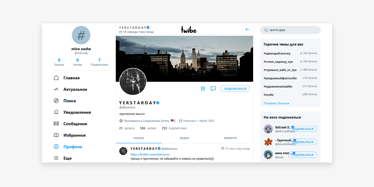This screenshot has width=374, height=187.
Task: Open grid options icon beside message icon
Action: coord(203,89)
